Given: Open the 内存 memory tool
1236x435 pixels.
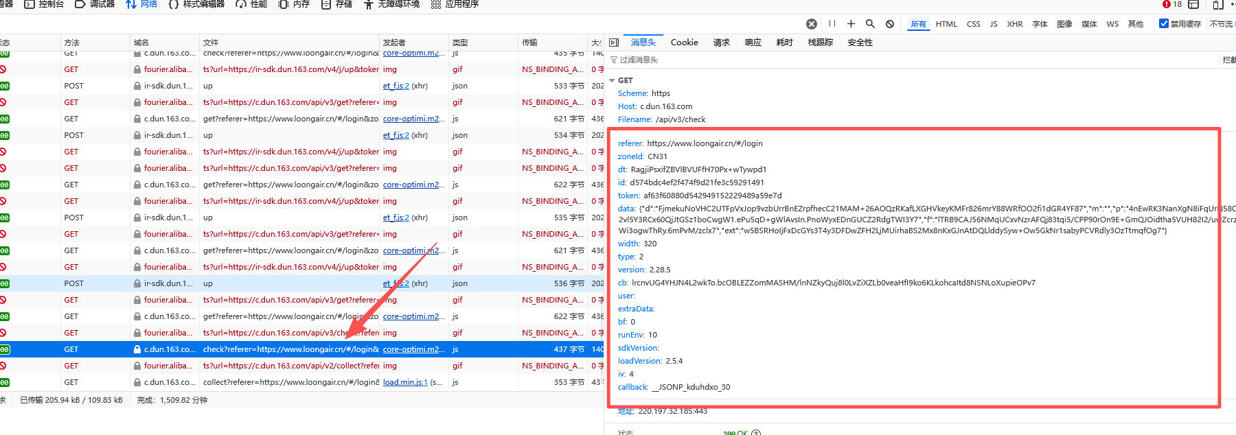Looking at the screenshot, I should 294,4.
